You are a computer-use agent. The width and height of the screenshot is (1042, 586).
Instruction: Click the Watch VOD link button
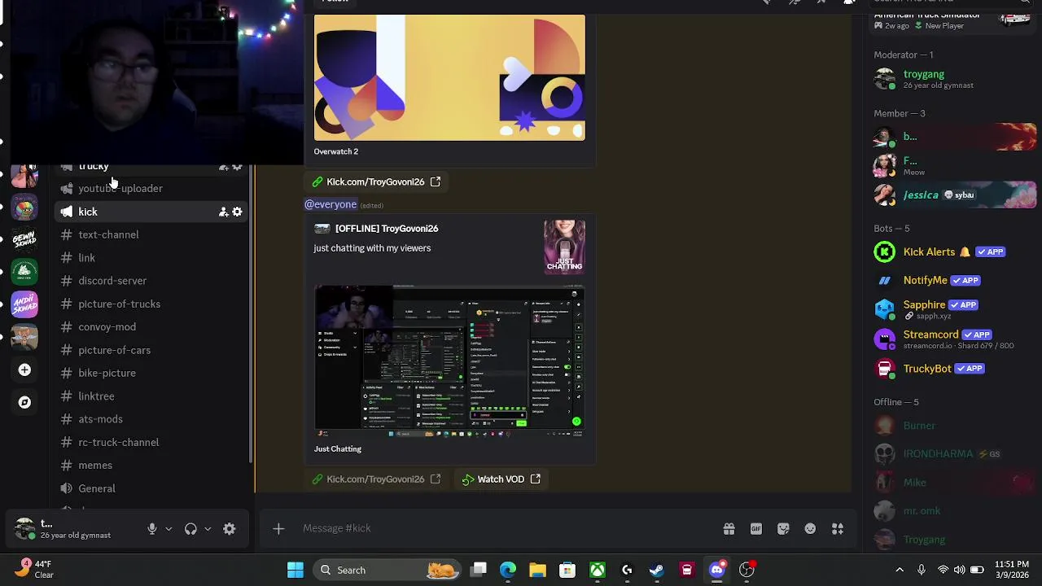tap(501, 479)
